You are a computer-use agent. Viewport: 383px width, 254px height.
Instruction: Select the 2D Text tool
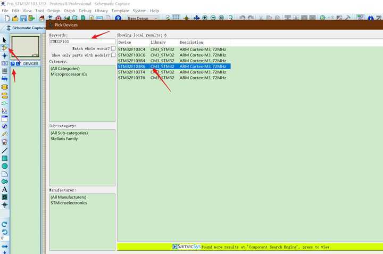[x=4, y=190]
